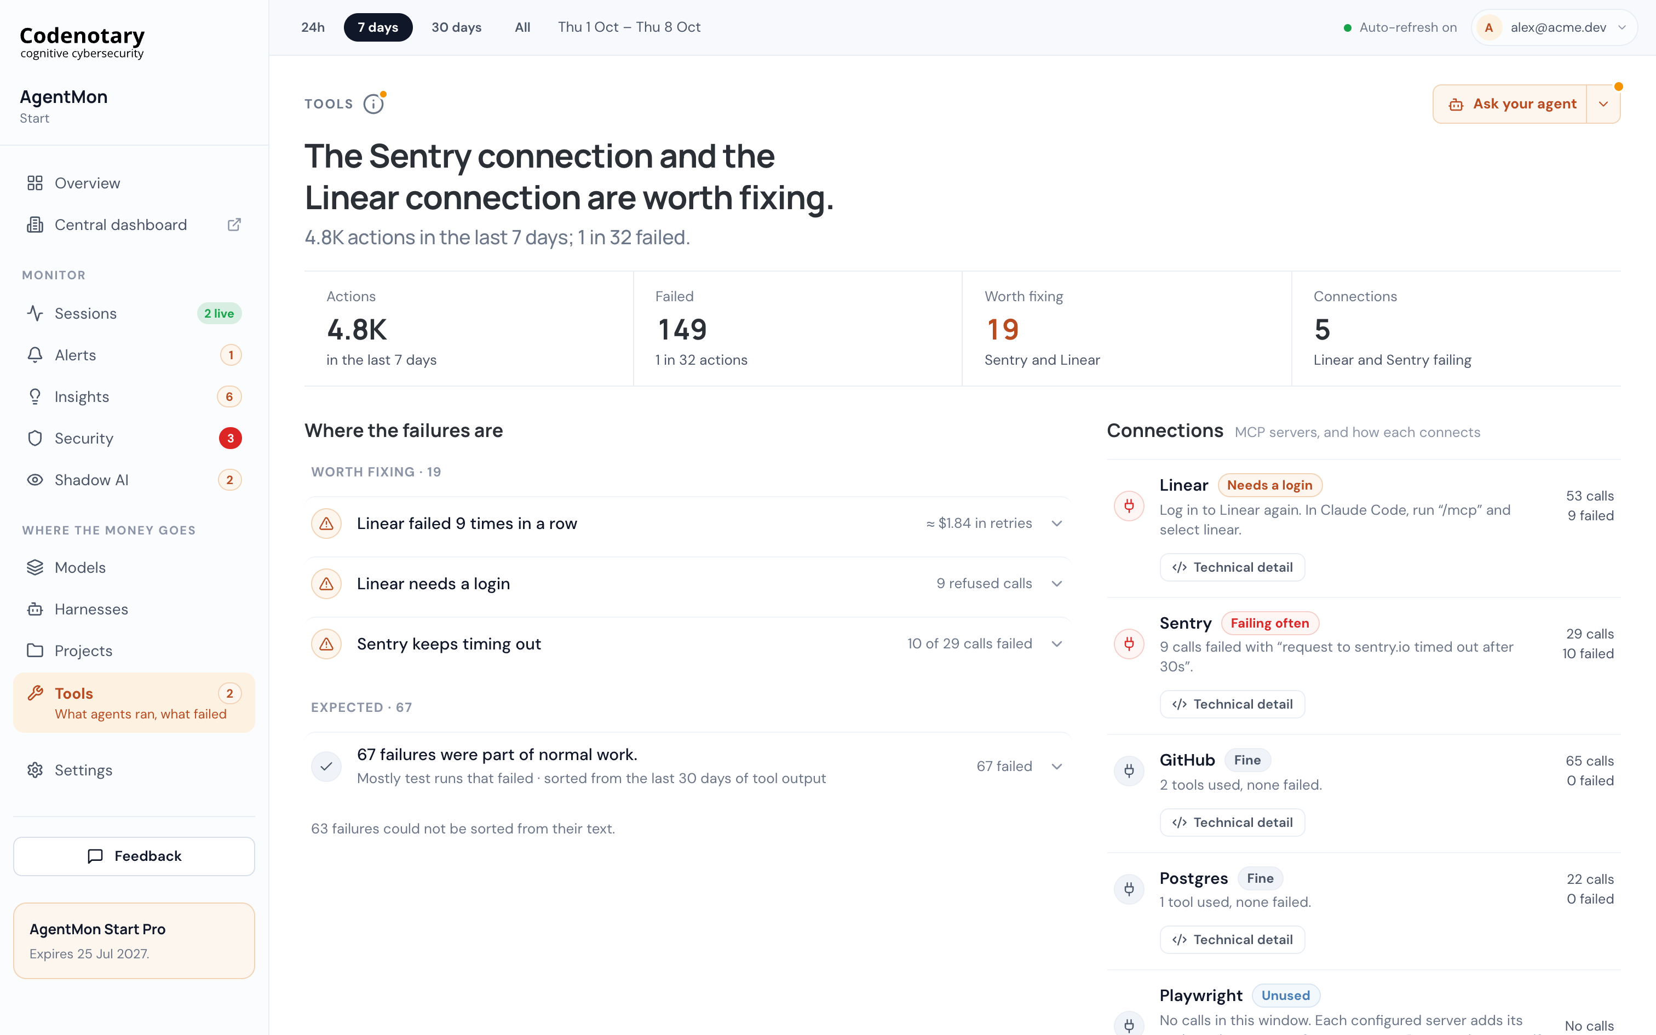Click warning icon for Sentry keeps timing out
The image size is (1656, 1035).
tap(326, 644)
